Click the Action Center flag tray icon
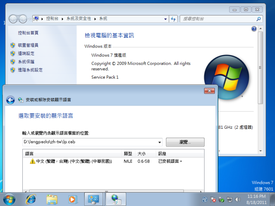 pos(213,200)
